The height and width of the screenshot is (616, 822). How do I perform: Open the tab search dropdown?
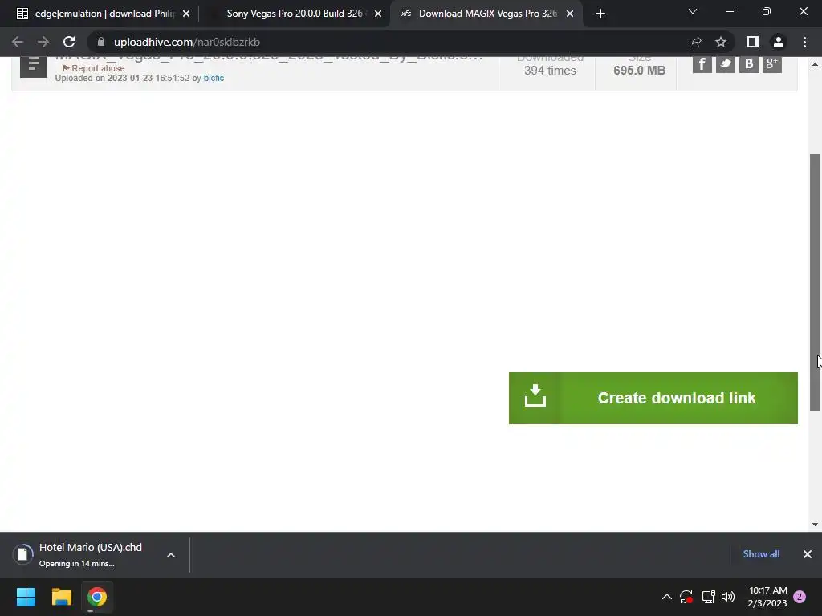point(693,11)
